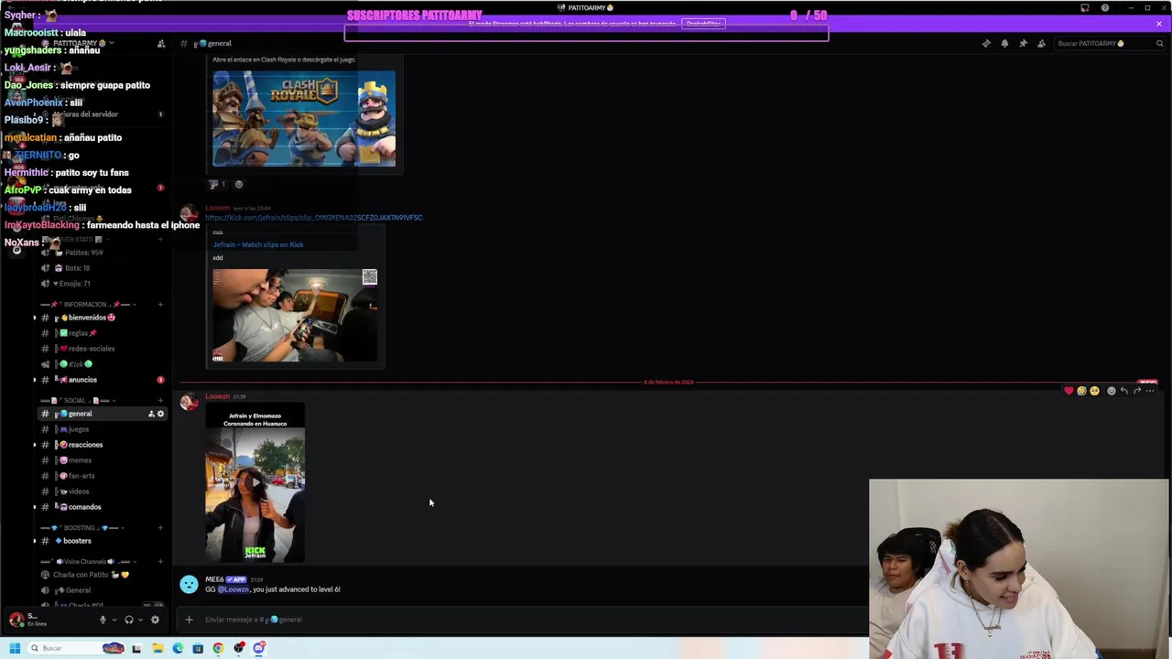Screen dimensions: 1172x659
Task: Select the general text channel
Action: tap(102, 414)
